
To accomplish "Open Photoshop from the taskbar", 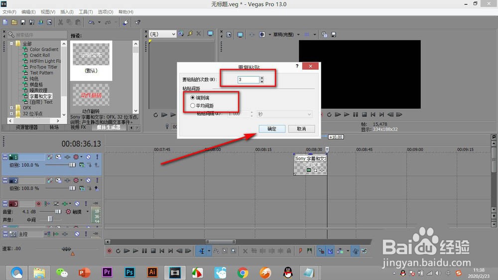I will point(129,273).
